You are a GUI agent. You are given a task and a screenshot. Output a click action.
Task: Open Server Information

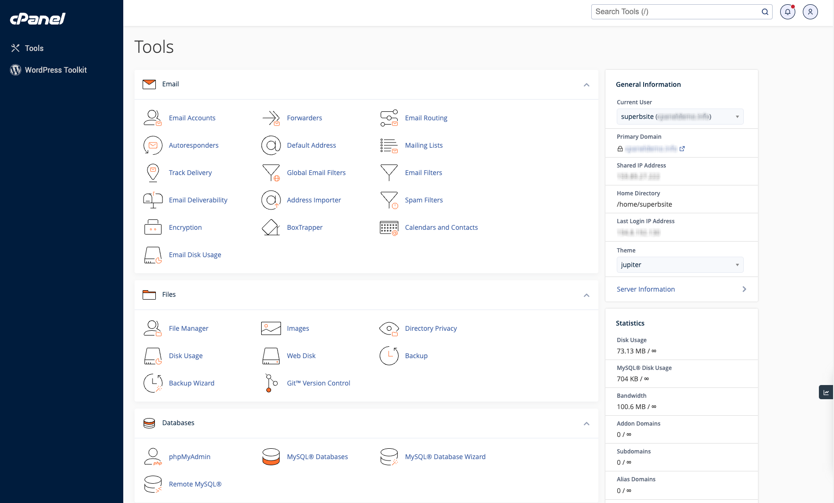click(645, 289)
